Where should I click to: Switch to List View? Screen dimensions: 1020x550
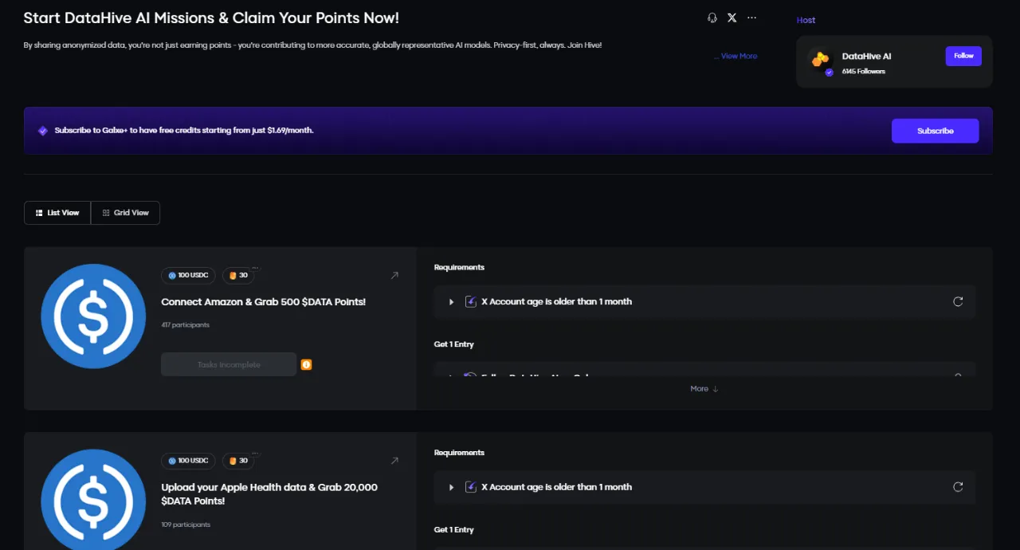(x=57, y=213)
